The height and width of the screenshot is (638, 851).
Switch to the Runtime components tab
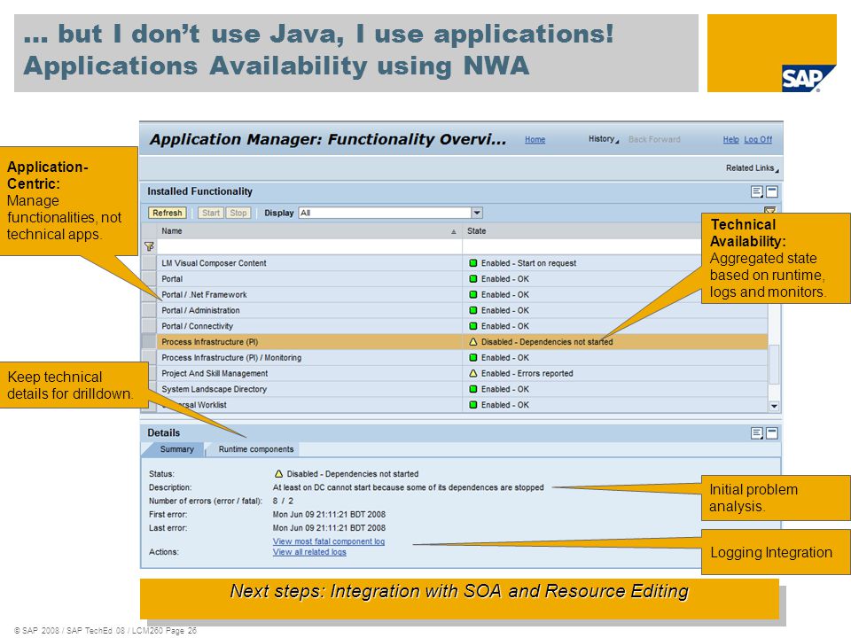255,449
